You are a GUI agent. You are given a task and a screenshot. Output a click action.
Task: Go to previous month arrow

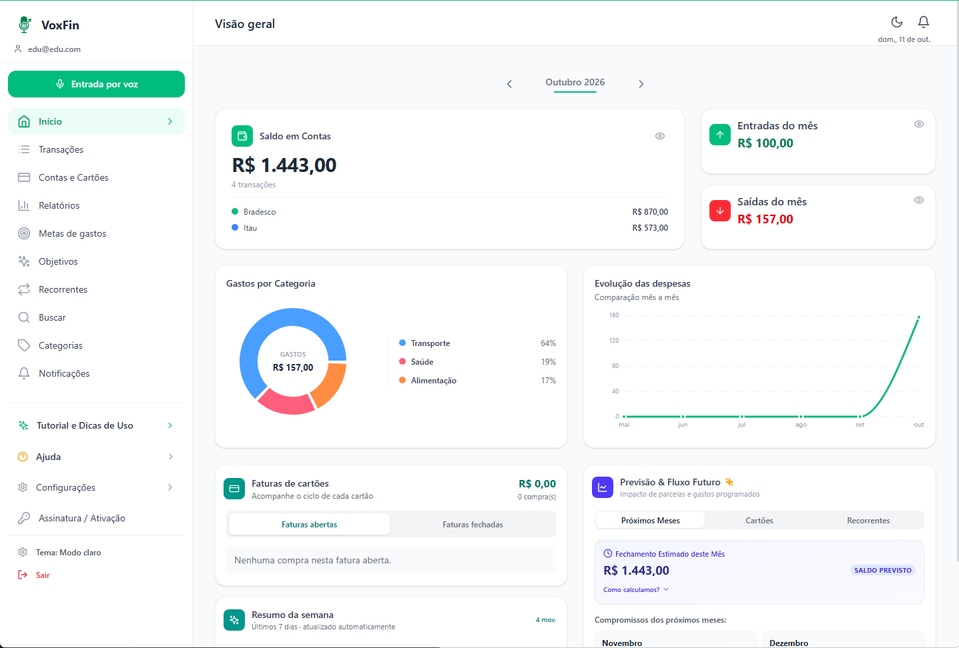click(x=509, y=84)
